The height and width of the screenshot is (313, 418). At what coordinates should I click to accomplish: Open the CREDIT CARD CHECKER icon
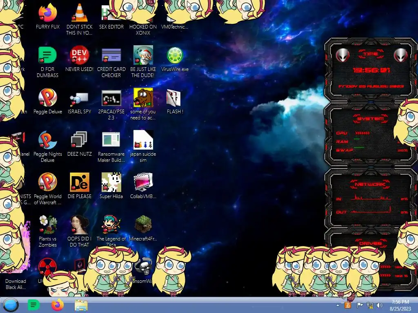tap(111, 55)
